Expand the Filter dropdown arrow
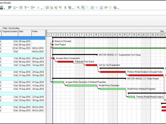166x124 pixels. pos(28,8)
